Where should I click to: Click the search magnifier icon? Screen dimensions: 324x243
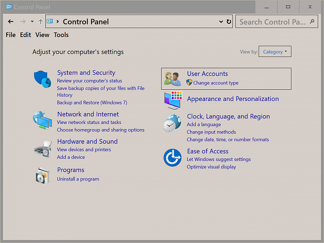click(x=312, y=22)
